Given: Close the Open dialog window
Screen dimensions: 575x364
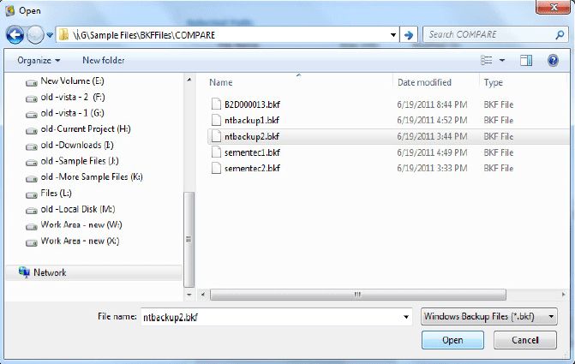Looking at the screenshot, I should click(554, 7).
